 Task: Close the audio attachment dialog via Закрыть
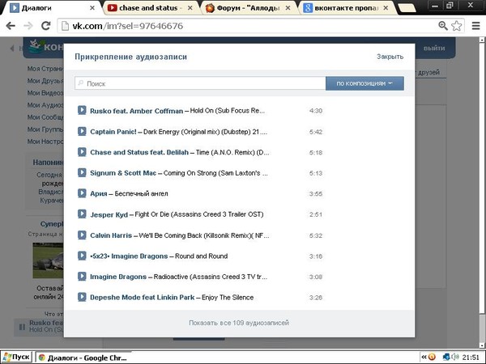tap(390, 57)
